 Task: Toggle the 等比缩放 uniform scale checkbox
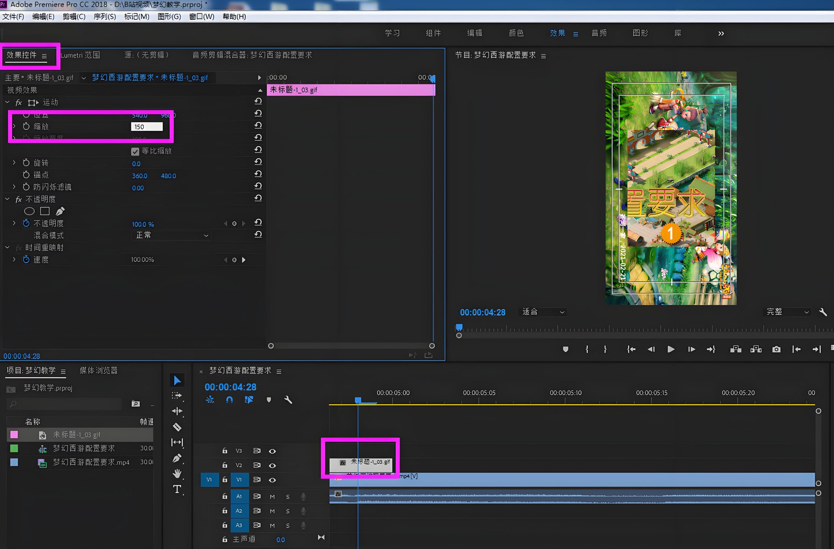coord(135,152)
